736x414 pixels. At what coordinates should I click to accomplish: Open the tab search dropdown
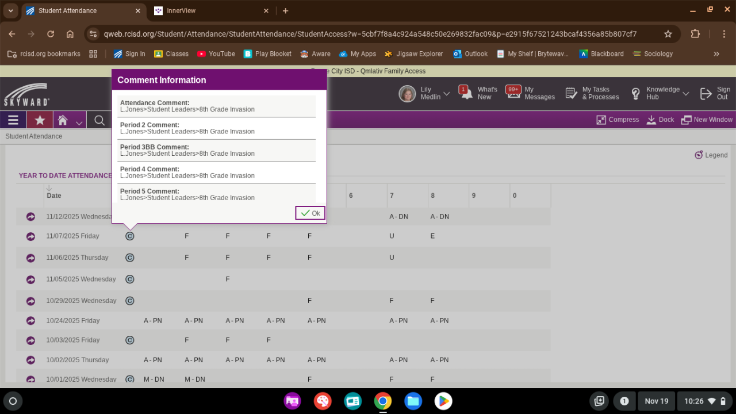point(10,11)
